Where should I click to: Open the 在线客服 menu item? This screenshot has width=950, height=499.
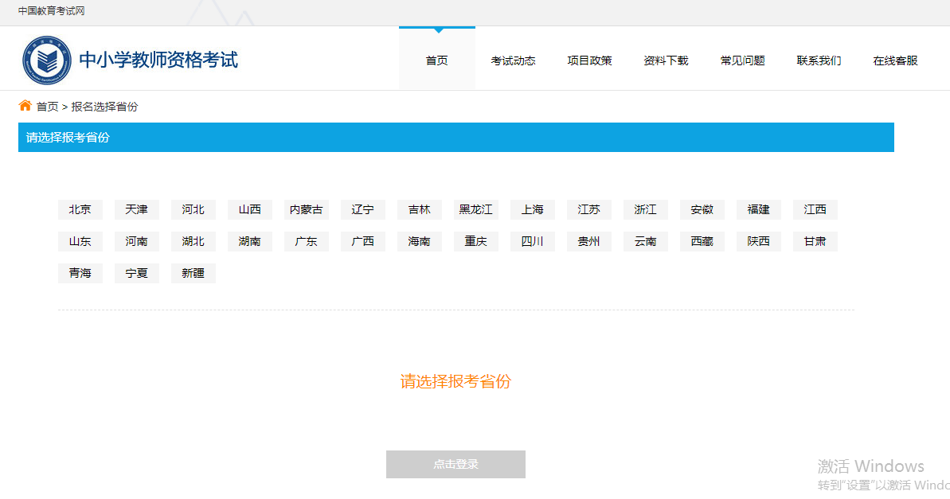point(894,60)
